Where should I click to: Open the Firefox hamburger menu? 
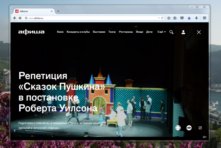click(x=205, y=18)
